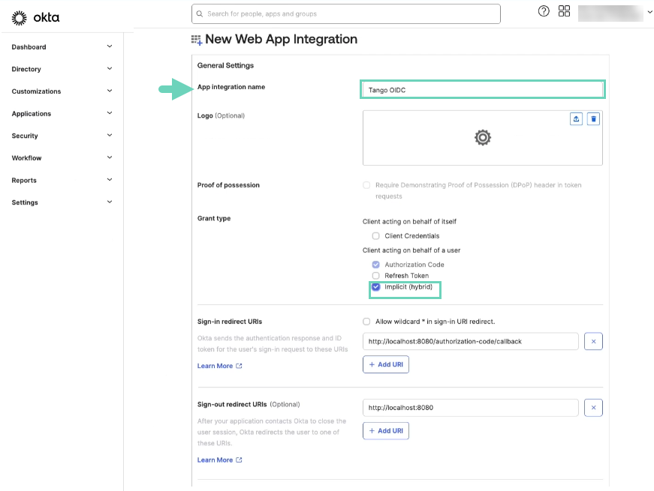This screenshot has width=654, height=491.
Task: Enable the Client Credentials checkbox
Action: coord(376,236)
